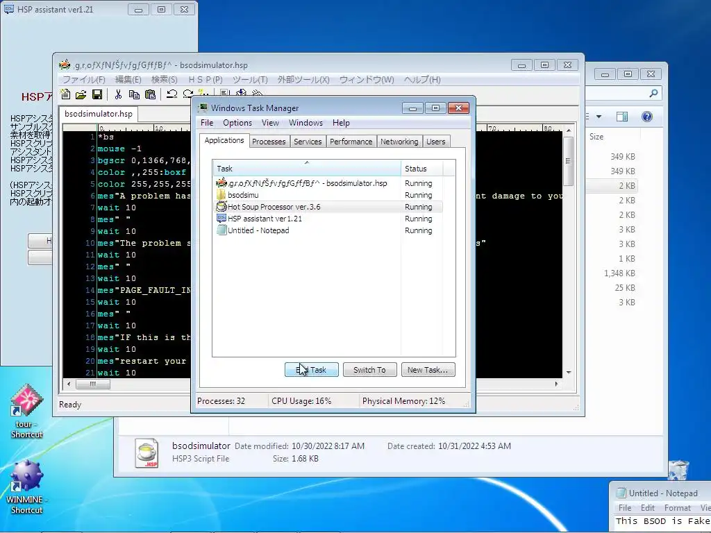This screenshot has width=711, height=533.
Task: Open 外部ツール(X) menu in HSP editor
Action: pos(303,80)
